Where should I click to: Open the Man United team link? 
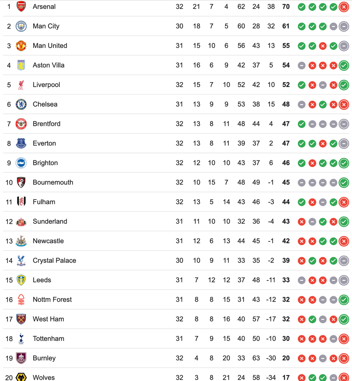[50, 46]
